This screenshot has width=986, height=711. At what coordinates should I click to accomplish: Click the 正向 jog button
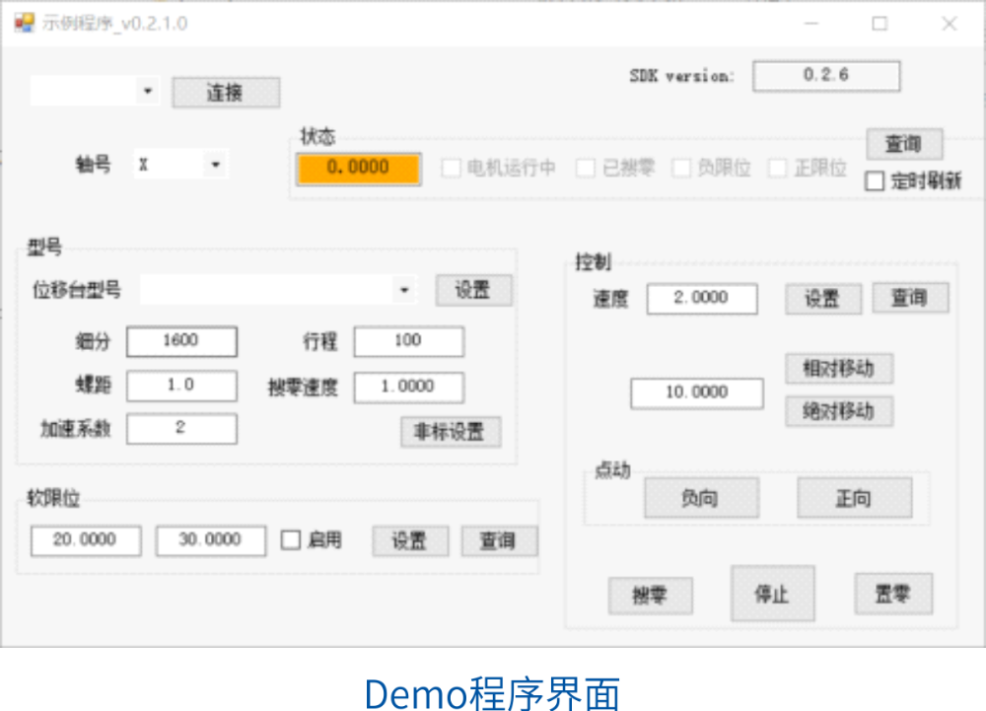pos(855,498)
